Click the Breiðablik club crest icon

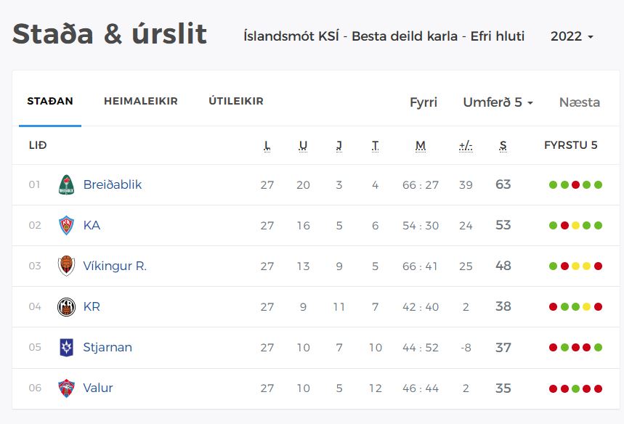tap(66, 185)
